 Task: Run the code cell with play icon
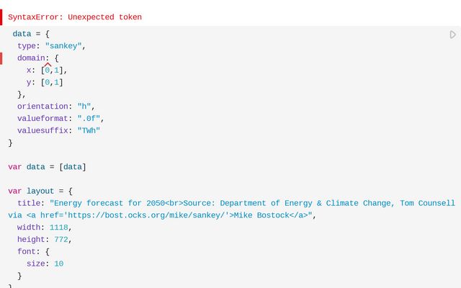click(x=453, y=35)
